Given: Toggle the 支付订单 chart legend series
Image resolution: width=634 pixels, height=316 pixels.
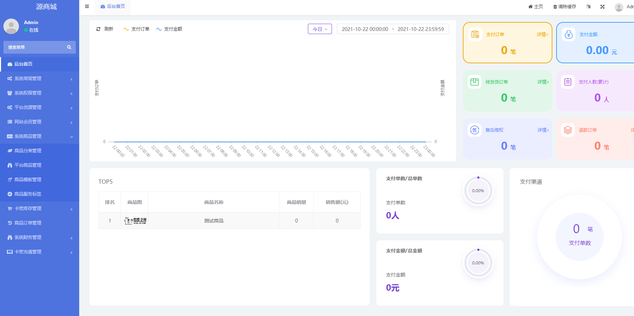Looking at the screenshot, I should pos(136,29).
